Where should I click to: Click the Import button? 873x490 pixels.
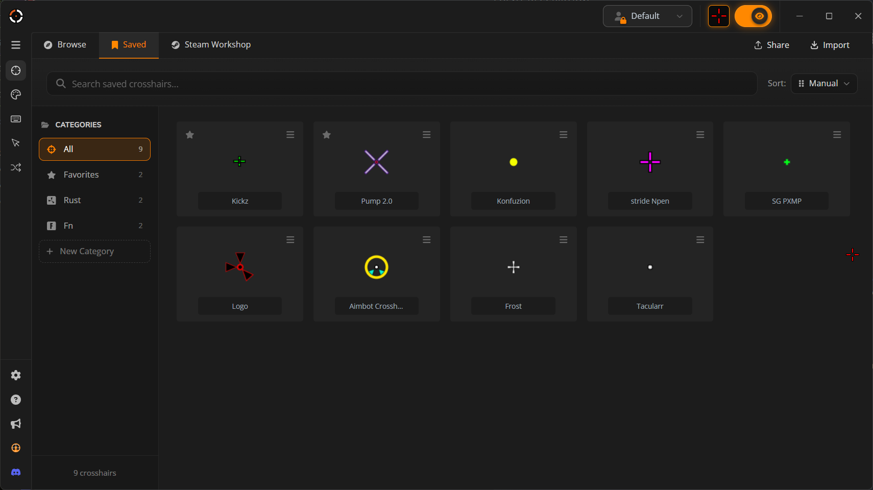[830, 45]
